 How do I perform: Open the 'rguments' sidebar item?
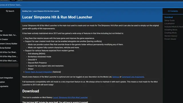pos(4,86)
